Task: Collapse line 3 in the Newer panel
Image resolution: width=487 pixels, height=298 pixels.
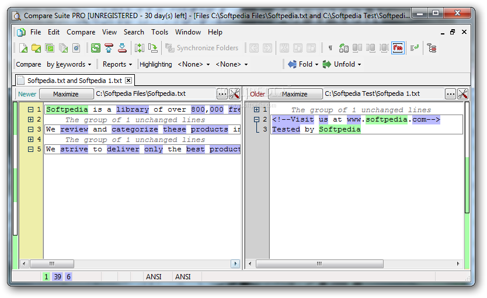Action: pos(30,129)
